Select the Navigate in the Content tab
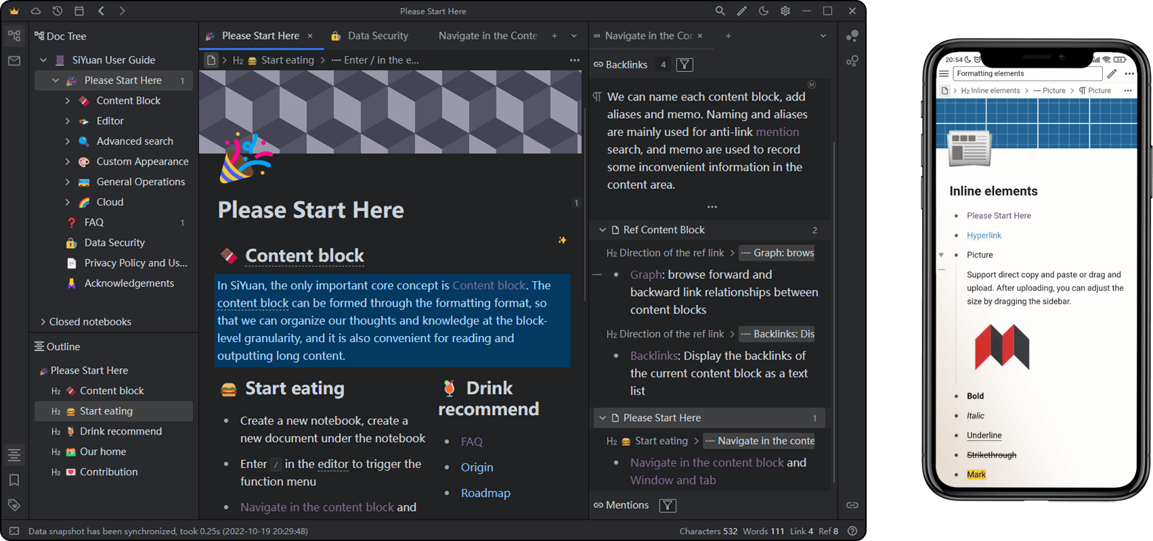Viewport: 1153px width, 541px height. (x=487, y=36)
